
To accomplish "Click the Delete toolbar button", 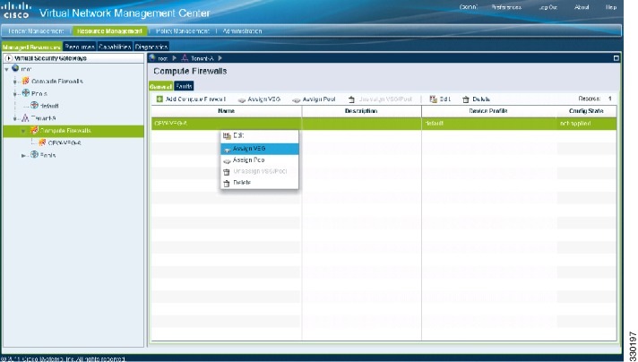I will coord(476,99).
